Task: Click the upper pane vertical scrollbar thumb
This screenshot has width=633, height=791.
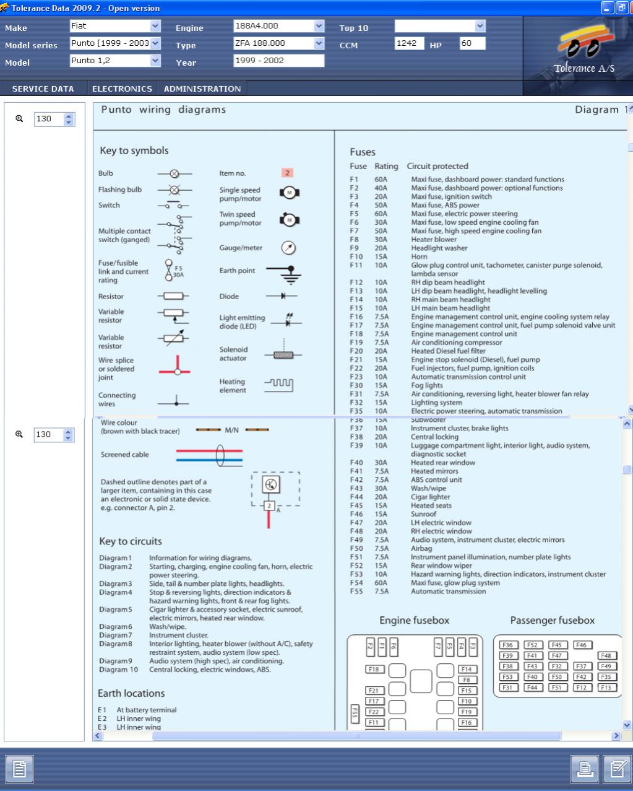Action: click(x=630, y=147)
